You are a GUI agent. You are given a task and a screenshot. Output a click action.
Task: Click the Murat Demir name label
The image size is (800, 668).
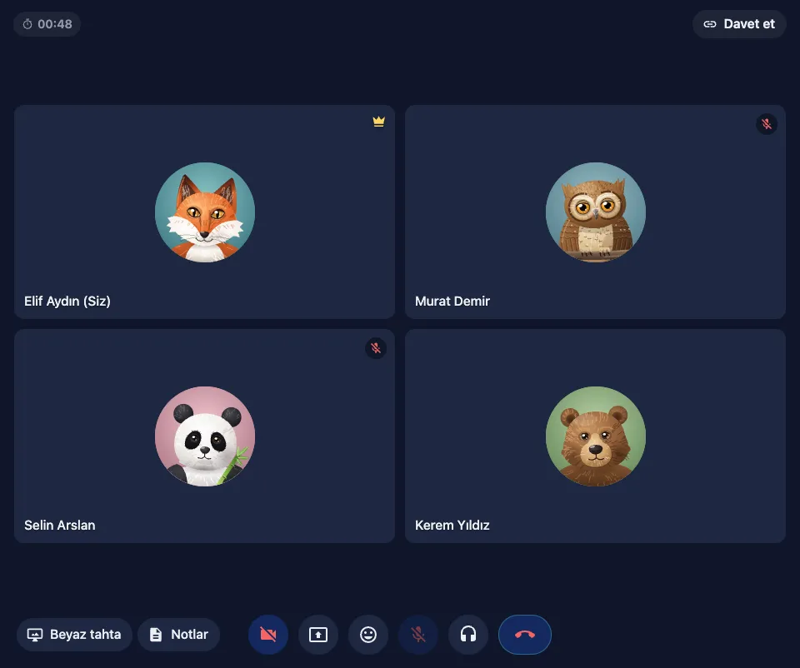pyautogui.click(x=452, y=302)
